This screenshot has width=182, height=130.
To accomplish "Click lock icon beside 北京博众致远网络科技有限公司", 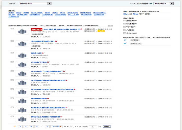I will pyautogui.click(x=81, y=29).
